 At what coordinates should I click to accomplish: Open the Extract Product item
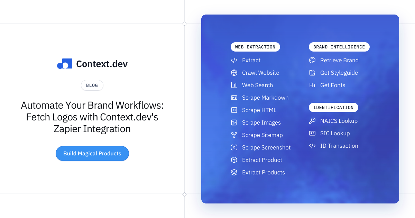tap(262, 160)
